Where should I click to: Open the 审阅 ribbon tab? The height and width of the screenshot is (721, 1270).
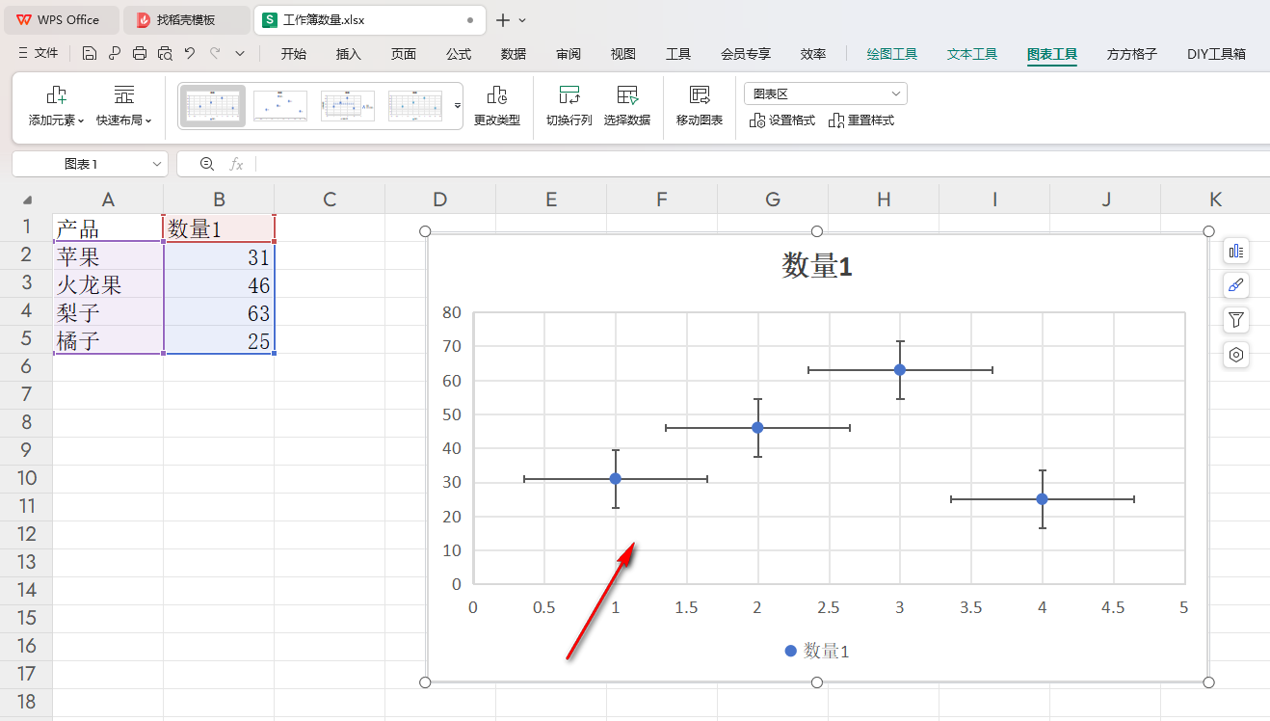tap(569, 54)
